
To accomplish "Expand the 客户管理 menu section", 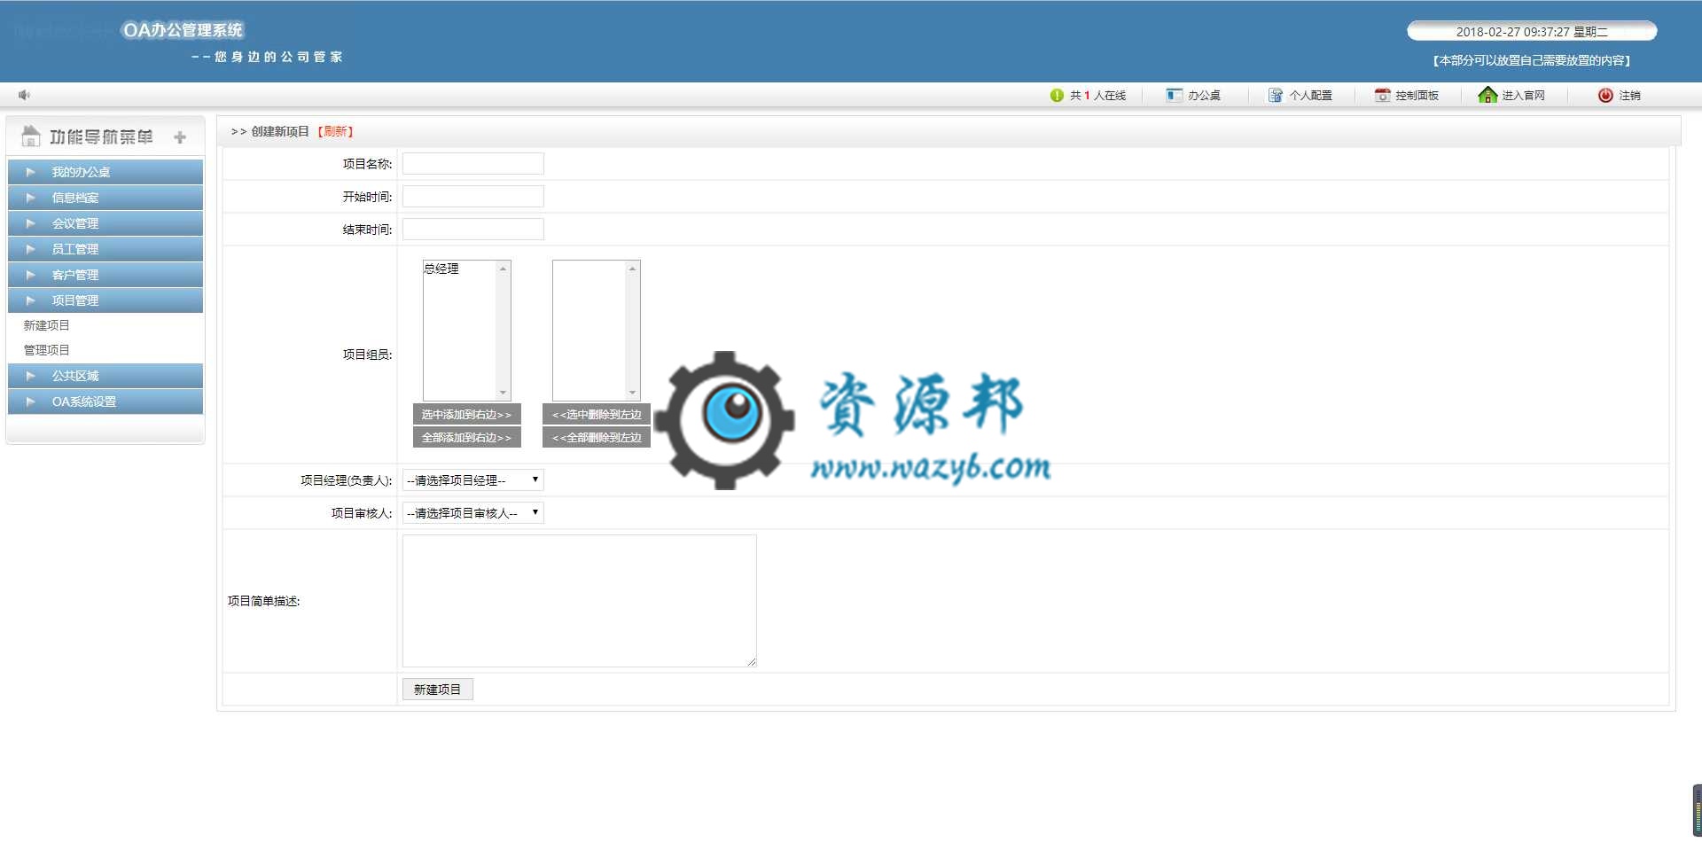I will [x=105, y=275].
